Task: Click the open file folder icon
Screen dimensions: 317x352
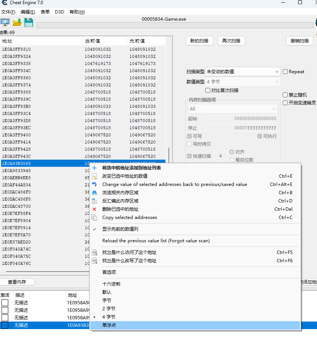Action: (17, 23)
